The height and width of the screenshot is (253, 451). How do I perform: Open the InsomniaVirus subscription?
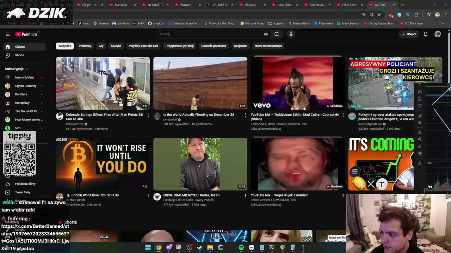24,77
